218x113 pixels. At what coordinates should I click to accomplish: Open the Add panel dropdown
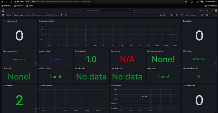[x=164, y=15]
